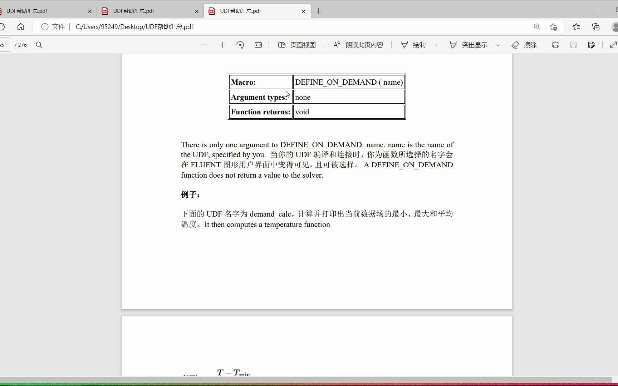618x386 pixels.
Task: Select the 绘制 draw tool
Action: [413, 45]
